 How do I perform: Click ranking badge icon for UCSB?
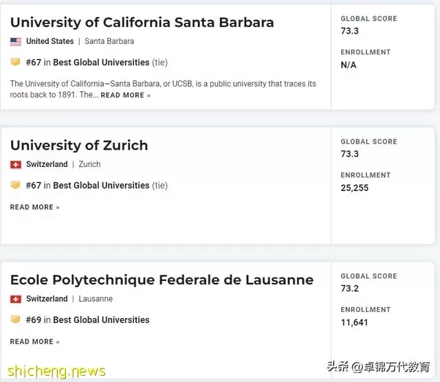[15, 62]
